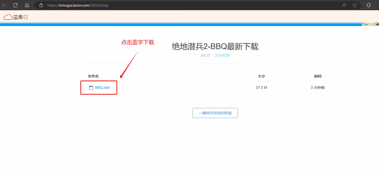Add page to favorites with star icon
The width and height of the screenshot is (379, 176).
[x=355, y=5]
